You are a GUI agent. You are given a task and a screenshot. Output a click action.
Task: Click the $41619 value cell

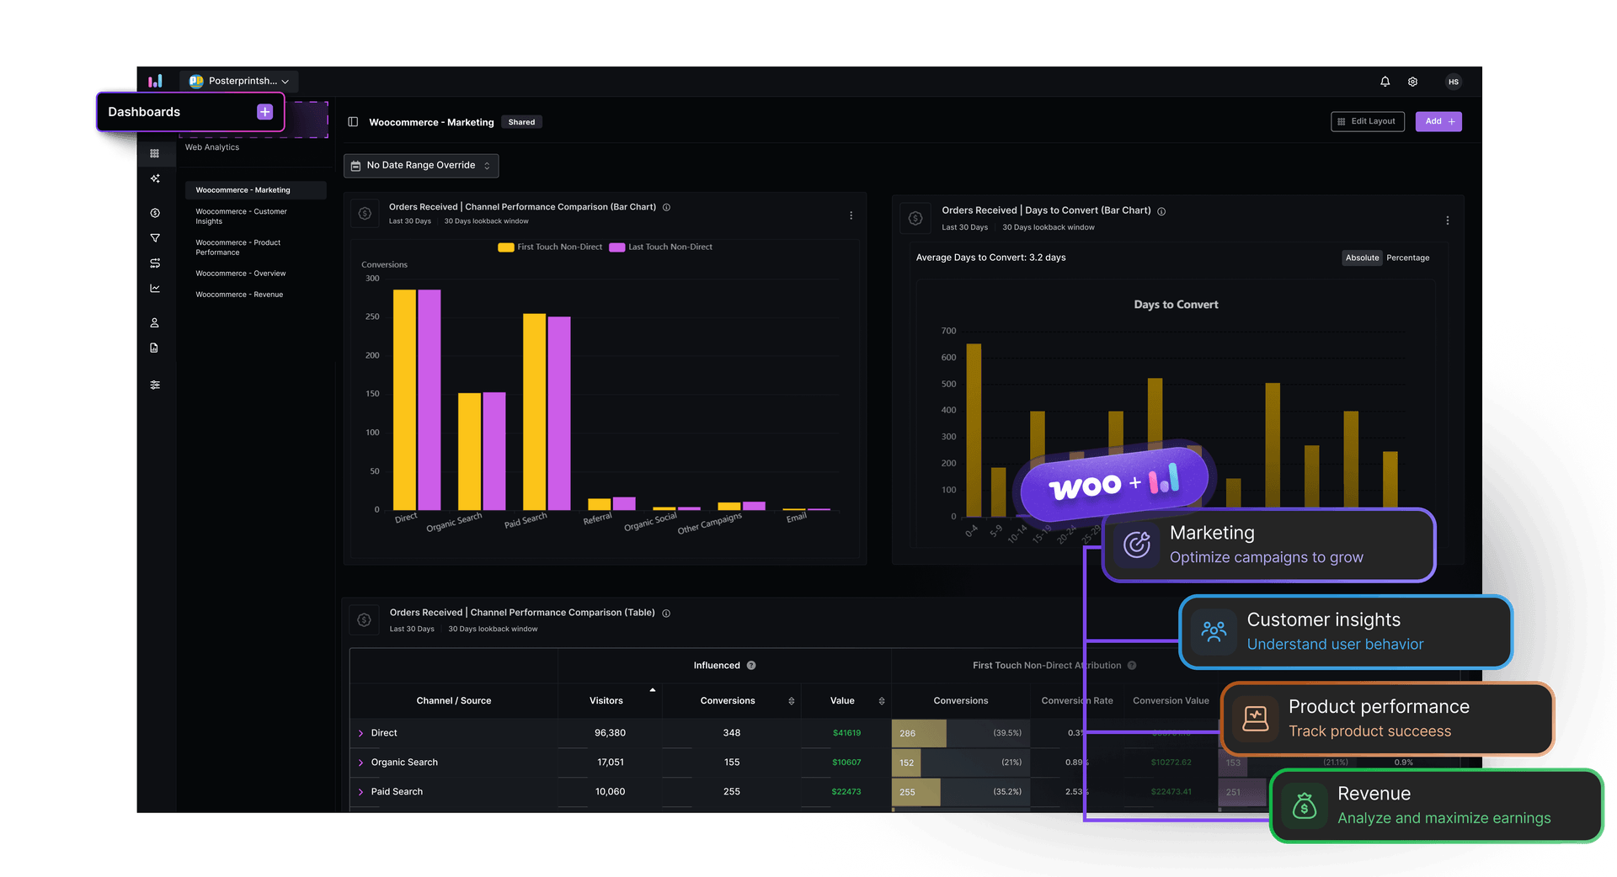tap(846, 734)
